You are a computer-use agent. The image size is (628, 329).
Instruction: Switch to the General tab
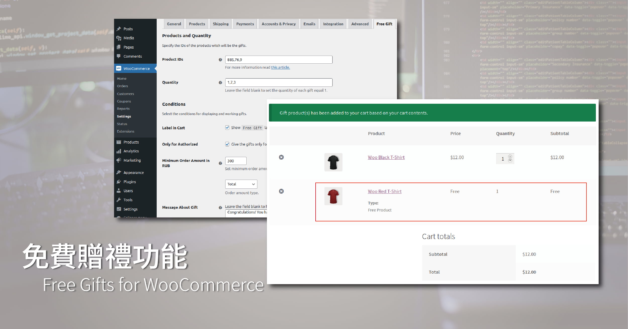click(x=174, y=24)
